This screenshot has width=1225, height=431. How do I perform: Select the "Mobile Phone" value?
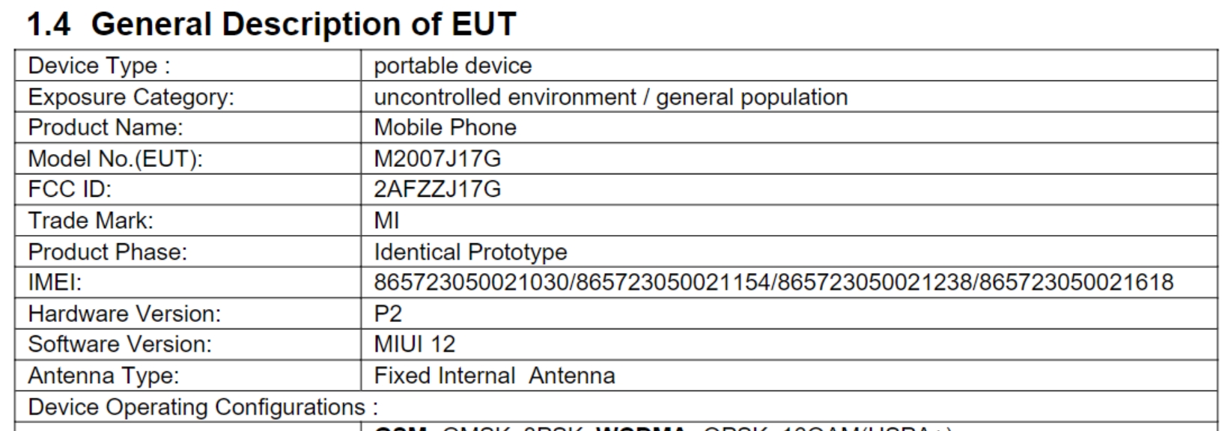(445, 127)
